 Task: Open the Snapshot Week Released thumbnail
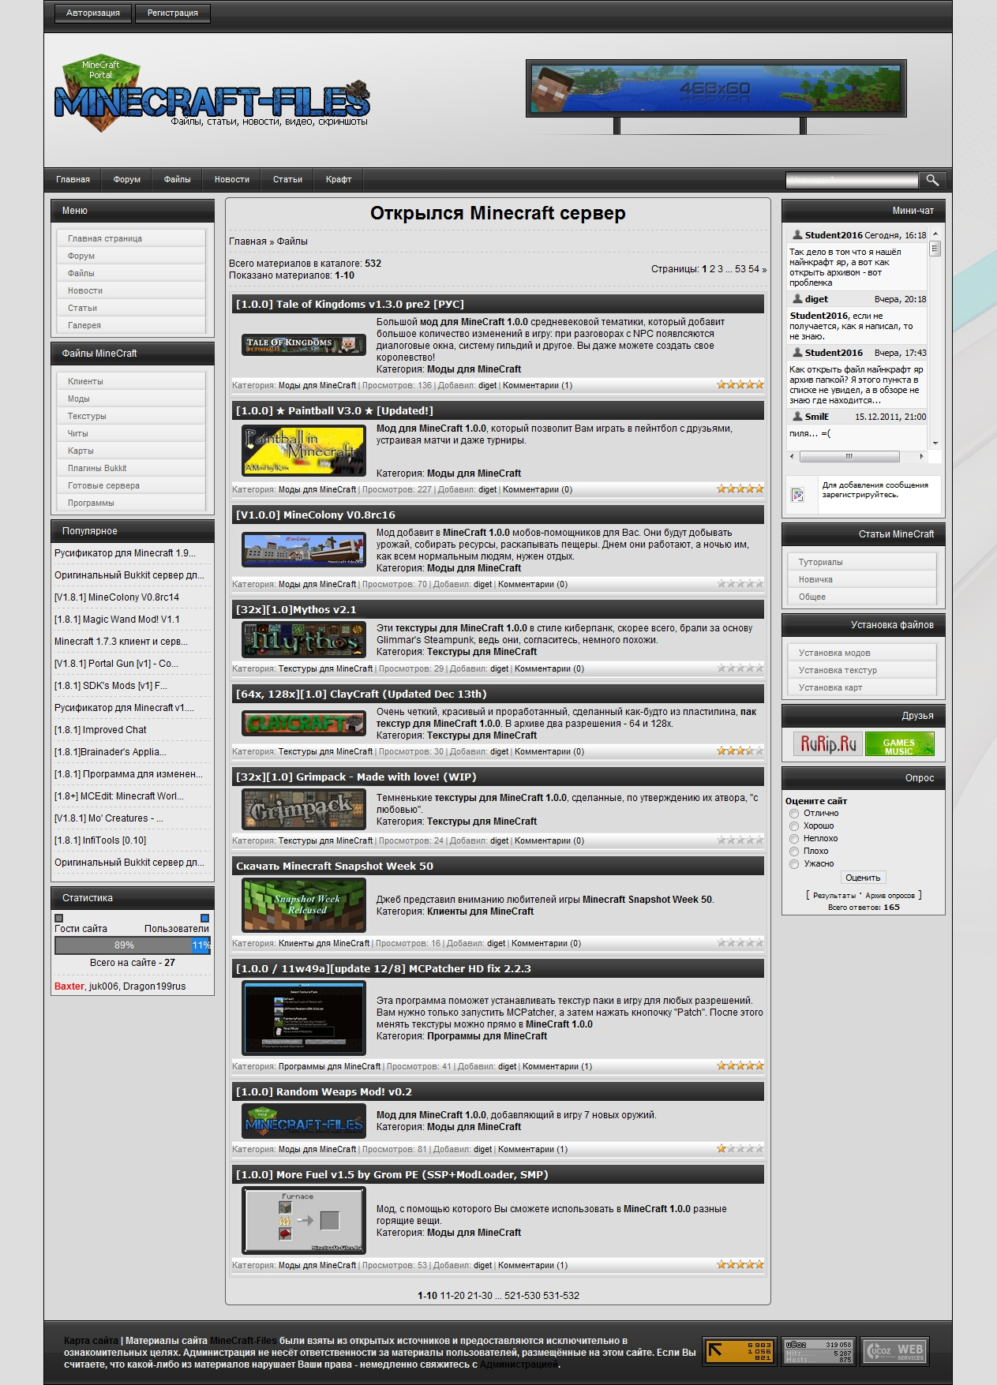point(304,905)
